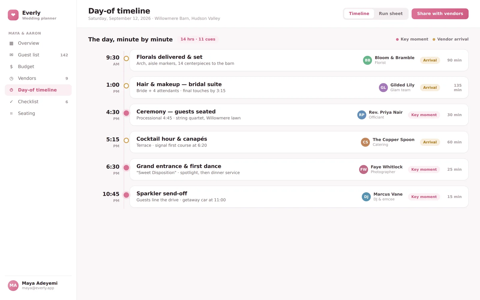Screen dimensions: 480x300
Task: Click the Gilded Lily GL avatar
Action: coord(383,88)
